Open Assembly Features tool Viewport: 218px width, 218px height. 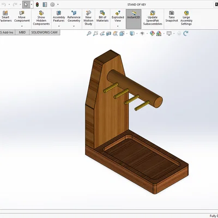point(59,16)
